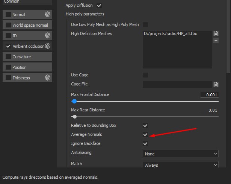Click the Max Frontal Distance slider handle

(74, 101)
